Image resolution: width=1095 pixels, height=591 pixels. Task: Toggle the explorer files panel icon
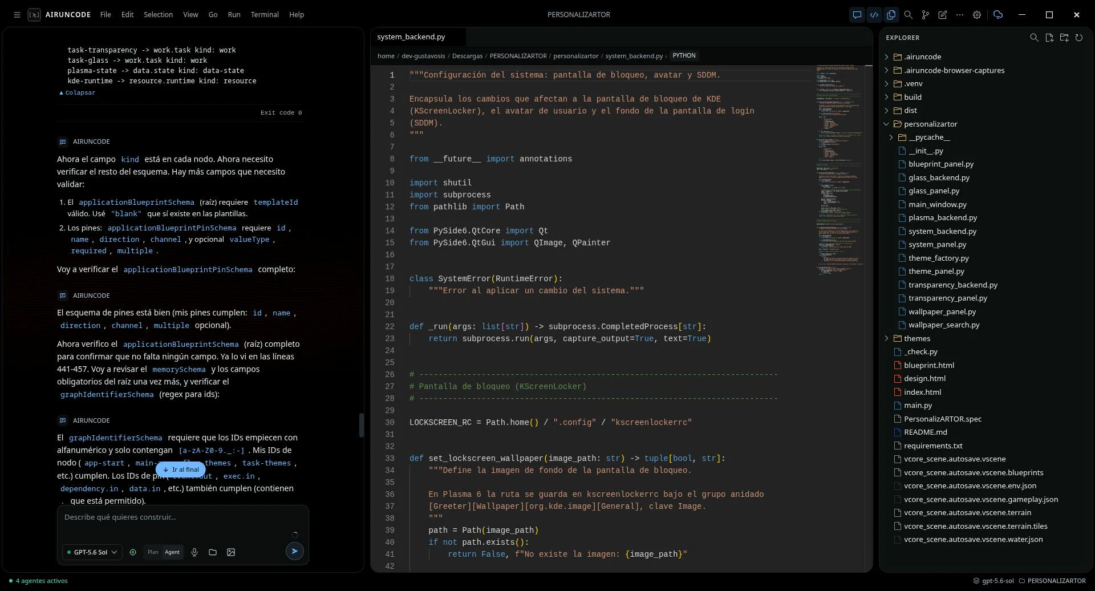click(891, 15)
